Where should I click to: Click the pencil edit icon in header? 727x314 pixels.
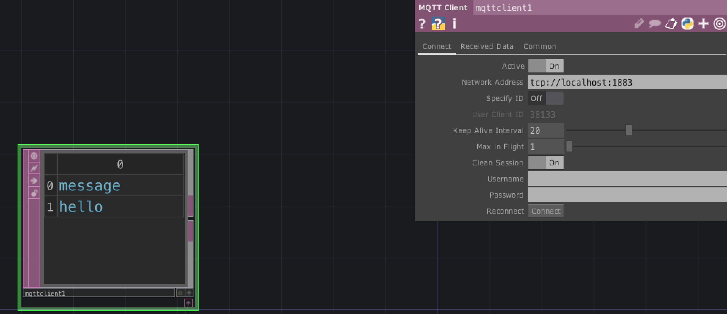pyautogui.click(x=639, y=24)
